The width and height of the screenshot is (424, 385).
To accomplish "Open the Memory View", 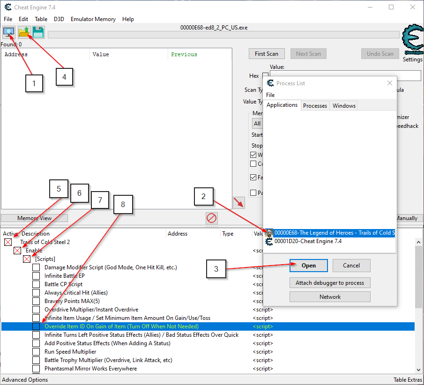I will click(x=34, y=218).
